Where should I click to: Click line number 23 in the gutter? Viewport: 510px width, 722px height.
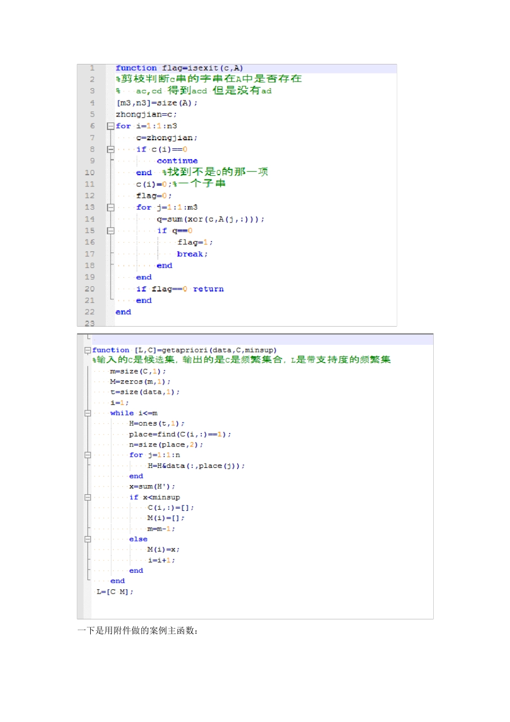click(90, 323)
